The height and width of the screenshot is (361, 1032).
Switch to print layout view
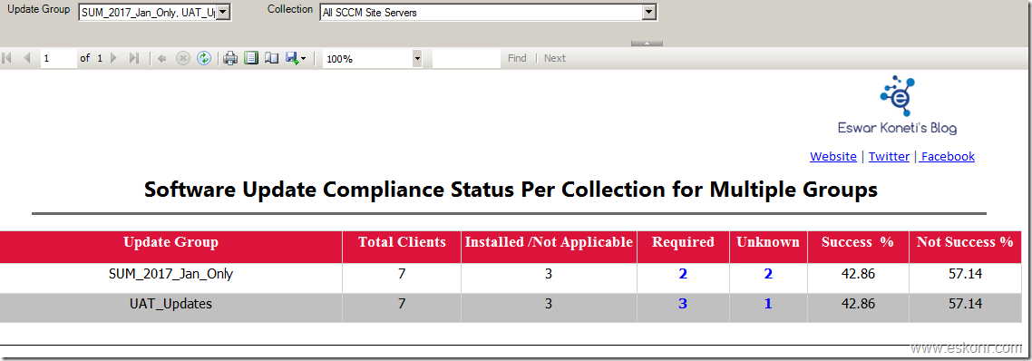251,58
